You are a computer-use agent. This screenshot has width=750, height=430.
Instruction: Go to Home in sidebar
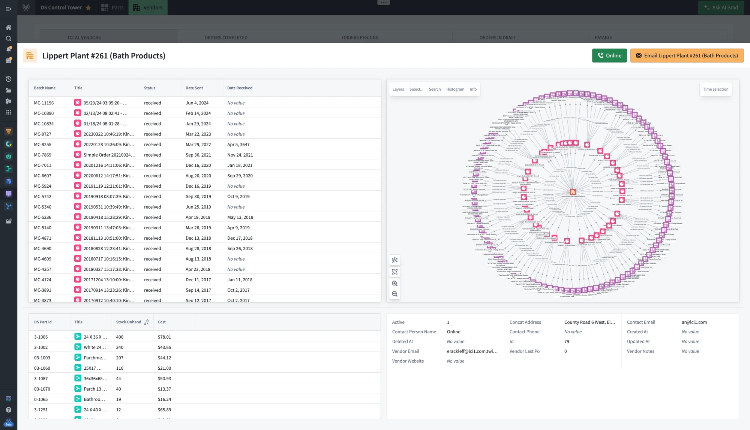[x=8, y=27]
